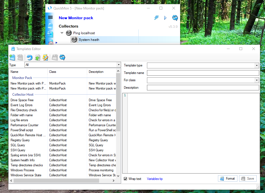
Task: Click the Description input field
Action: click(x=203, y=88)
